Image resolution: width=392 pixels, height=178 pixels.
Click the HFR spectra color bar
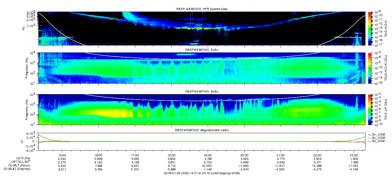369,28
